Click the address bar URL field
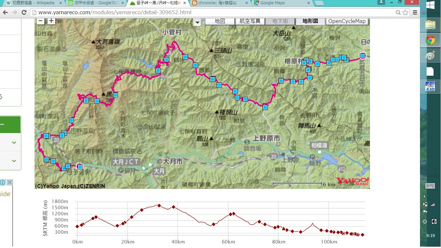Screen dimensions: 441x248 (x=213, y=13)
